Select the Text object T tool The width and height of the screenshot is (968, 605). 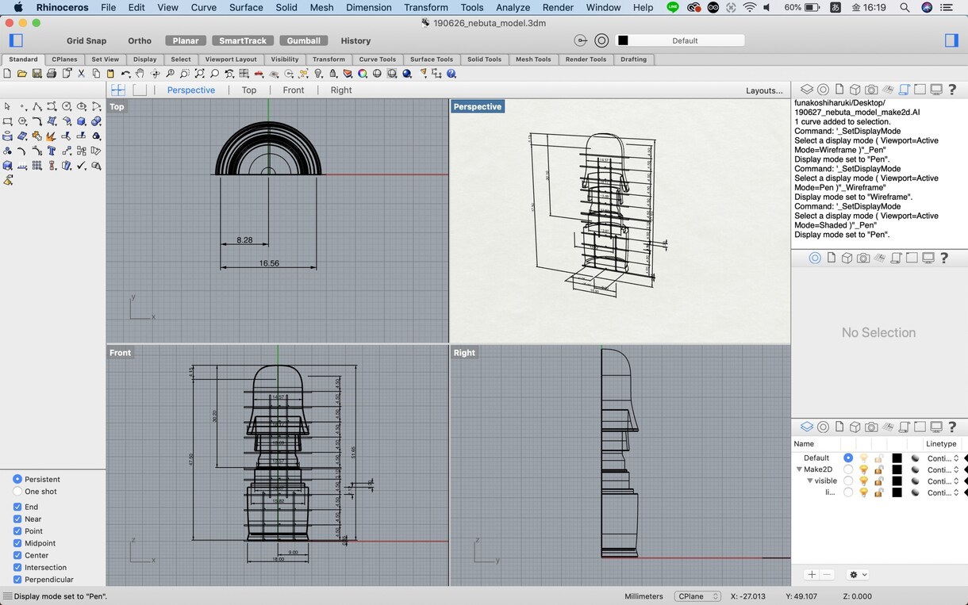[x=52, y=151]
